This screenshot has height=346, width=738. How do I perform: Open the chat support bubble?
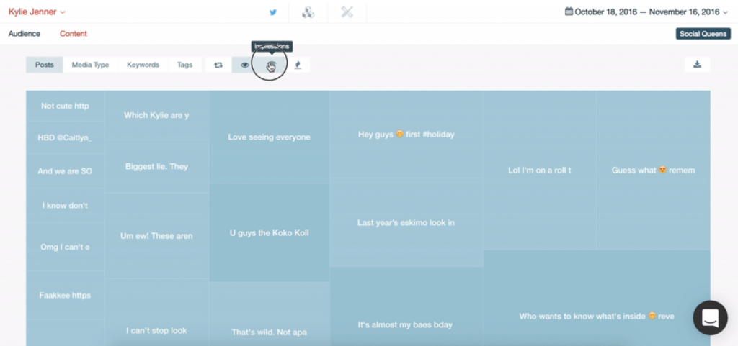point(710,318)
